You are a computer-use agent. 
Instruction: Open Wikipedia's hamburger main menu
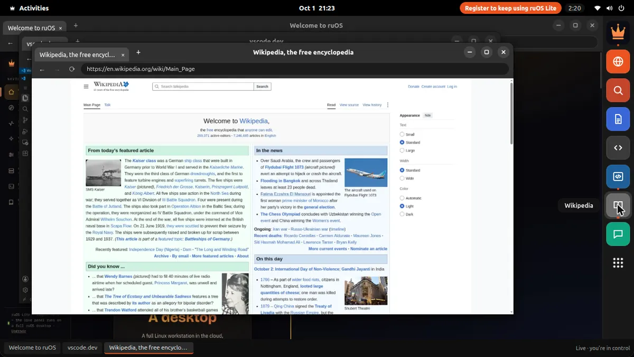[x=86, y=87]
